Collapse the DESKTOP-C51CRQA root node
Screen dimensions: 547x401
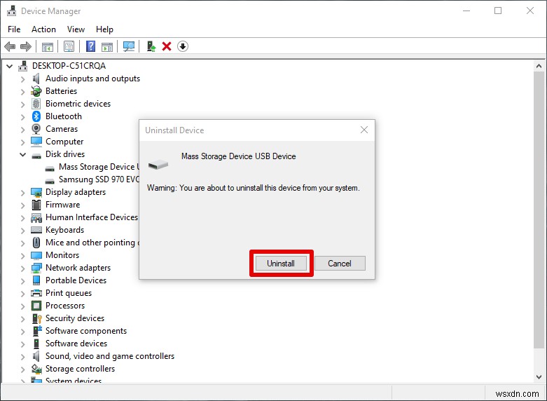click(10, 66)
